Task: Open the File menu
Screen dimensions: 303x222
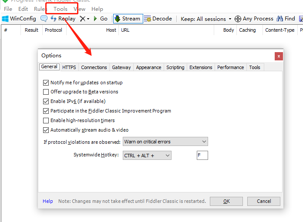Action: 8,9
